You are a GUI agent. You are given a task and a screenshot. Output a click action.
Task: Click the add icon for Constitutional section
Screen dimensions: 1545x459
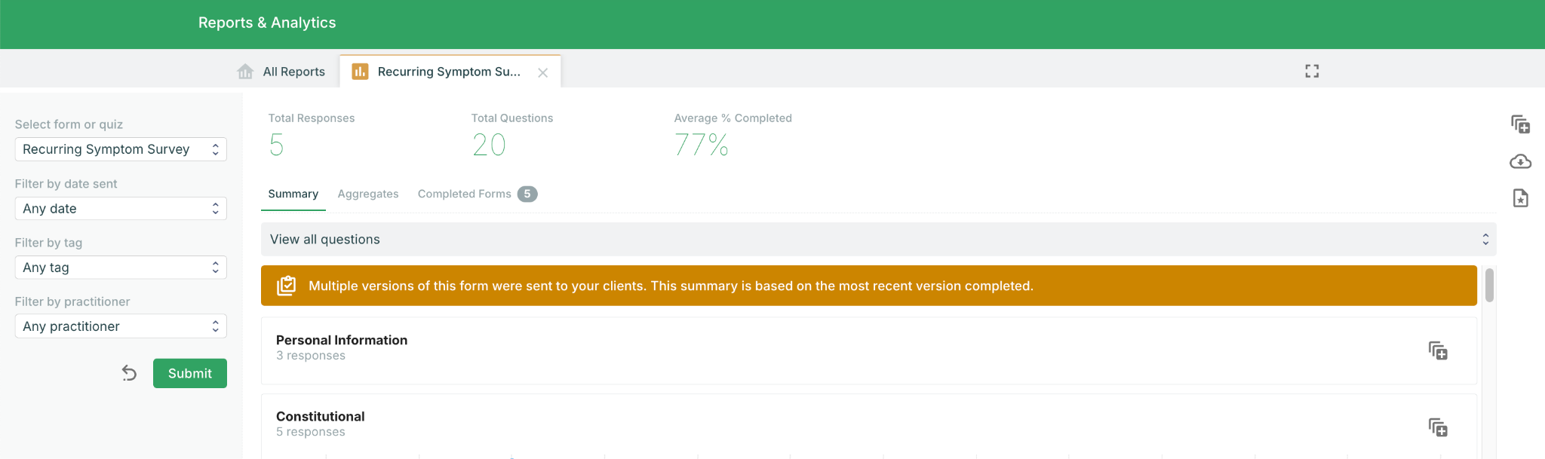click(1438, 427)
